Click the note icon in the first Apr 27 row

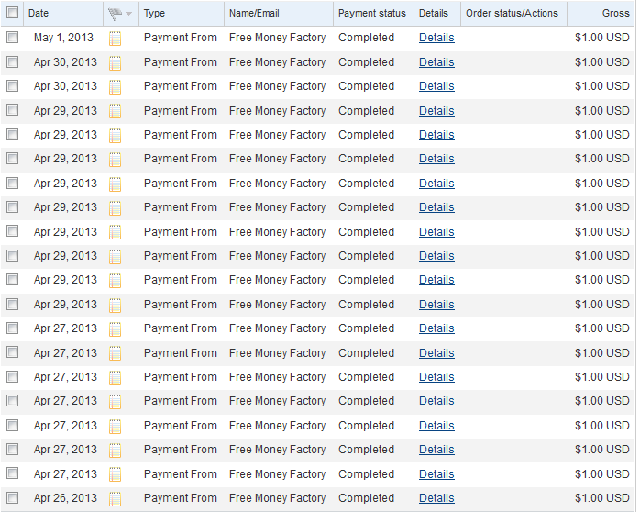click(x=116, y=329)
